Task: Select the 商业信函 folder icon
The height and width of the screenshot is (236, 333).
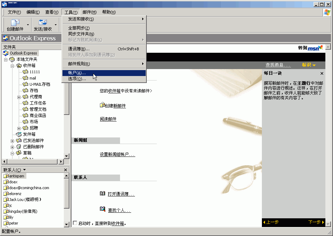Action: pos(25,115)
